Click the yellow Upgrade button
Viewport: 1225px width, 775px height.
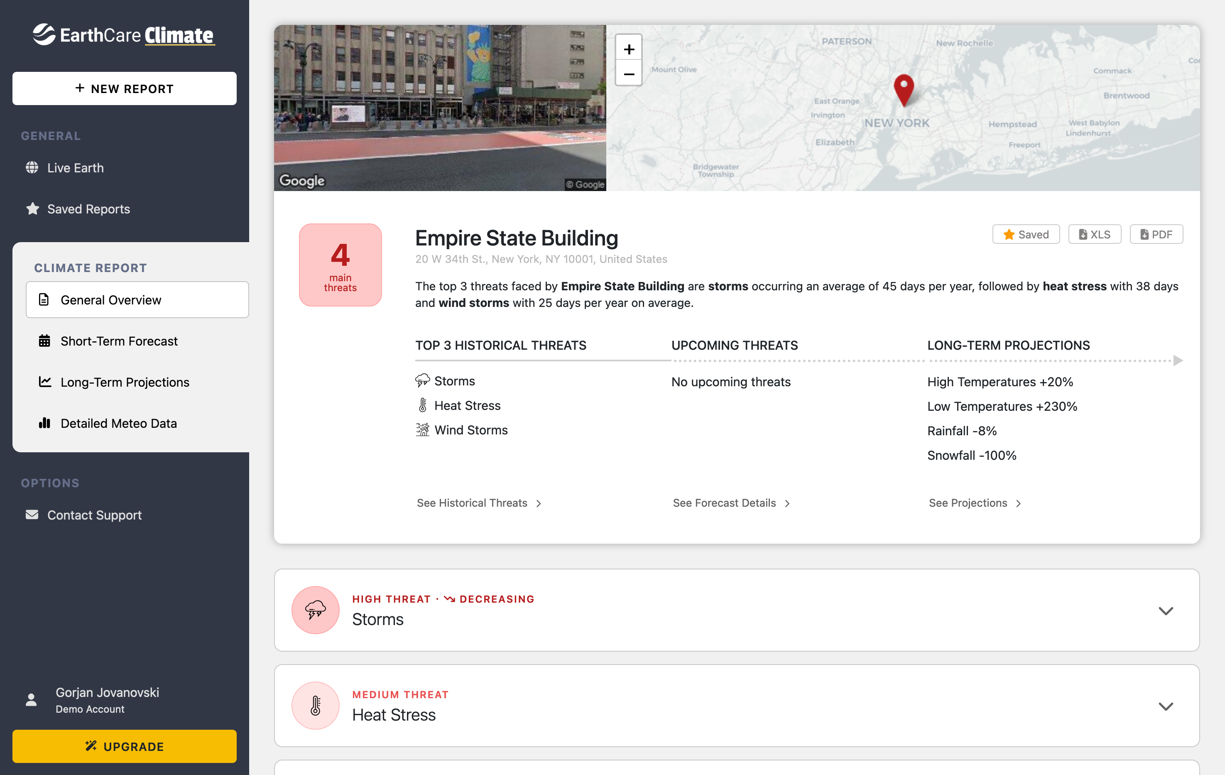(x=124, y=746)
